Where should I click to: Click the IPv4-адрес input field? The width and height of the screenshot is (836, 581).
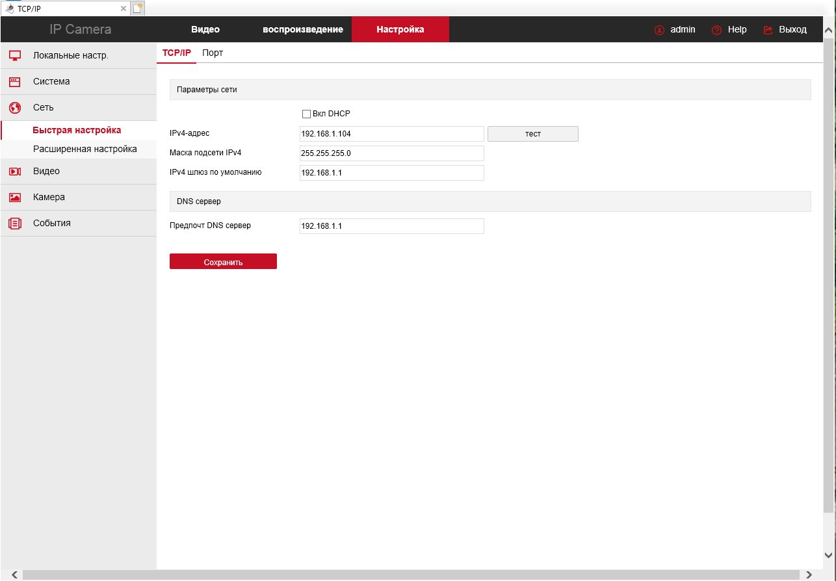[391, 134]
